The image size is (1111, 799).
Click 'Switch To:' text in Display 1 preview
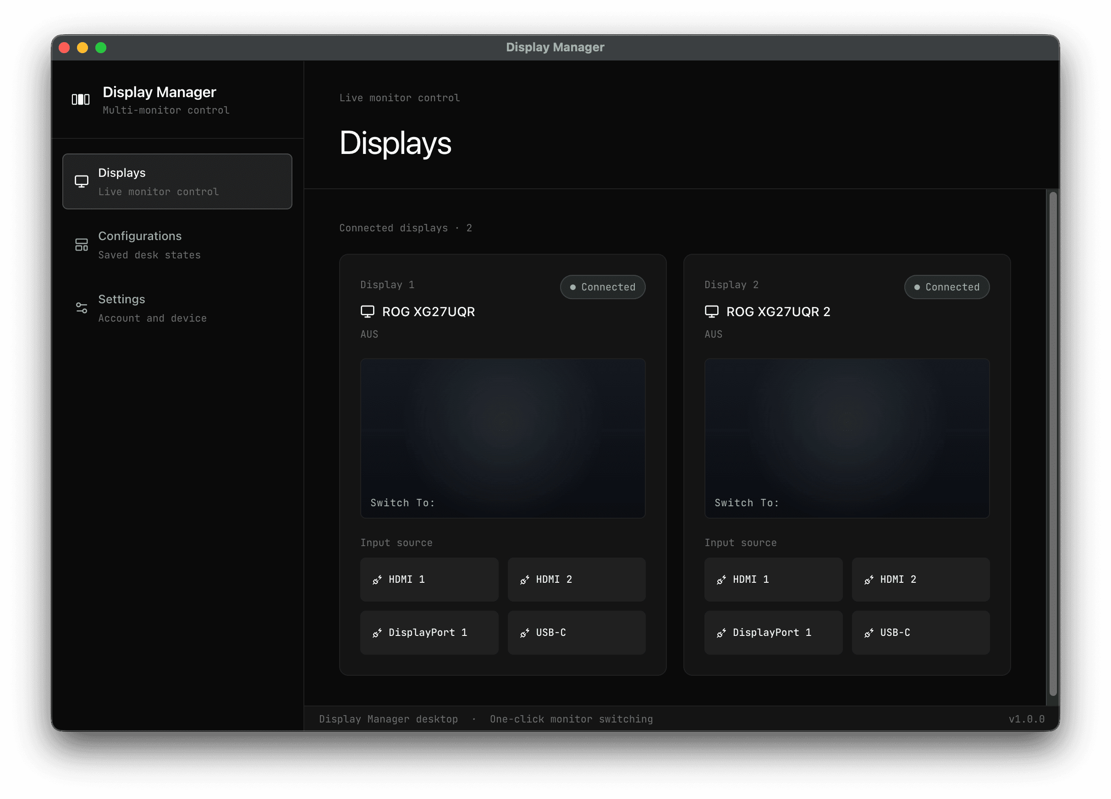403,503
